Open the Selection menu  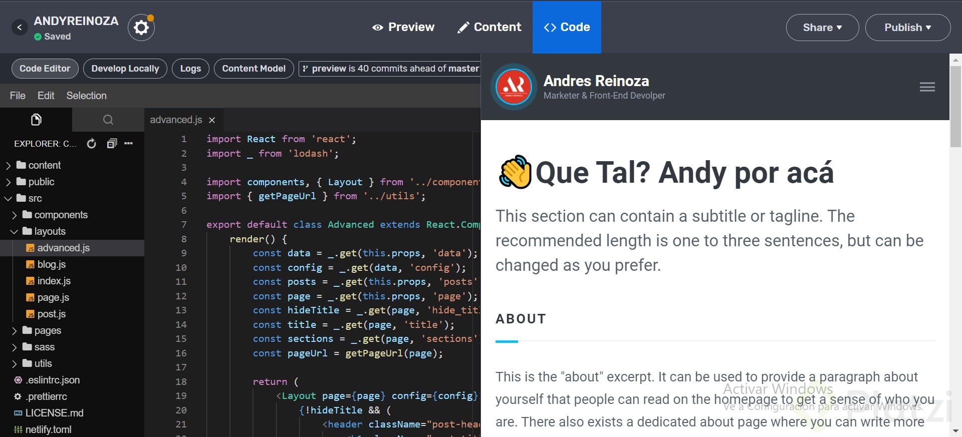click(x=87, y=96)
